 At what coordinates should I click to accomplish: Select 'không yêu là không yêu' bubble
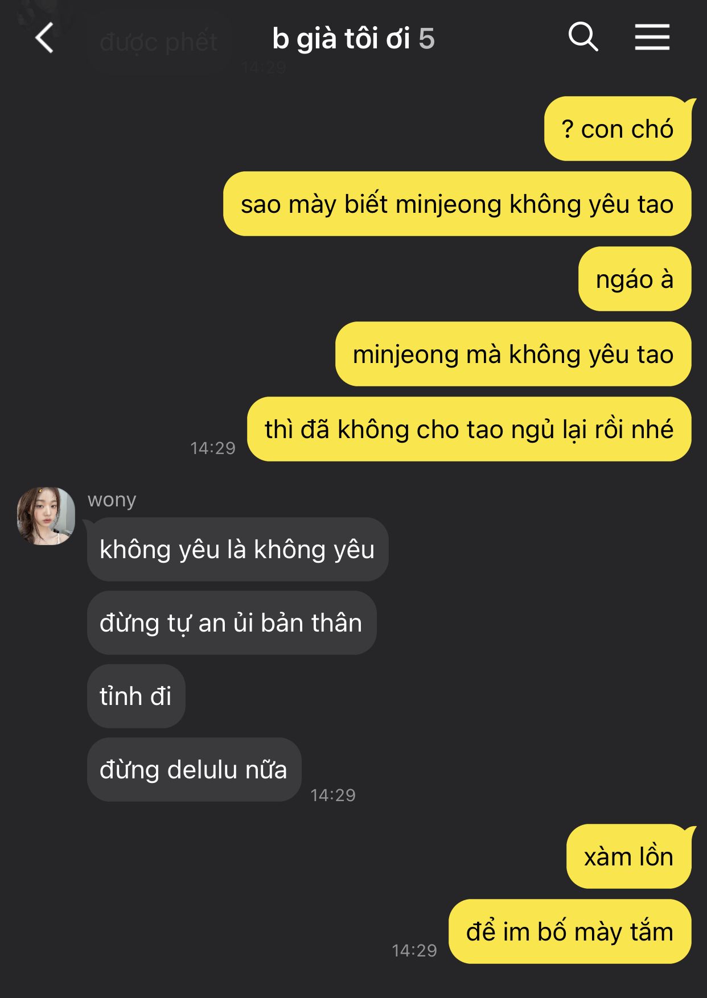[x=237, y=549]
